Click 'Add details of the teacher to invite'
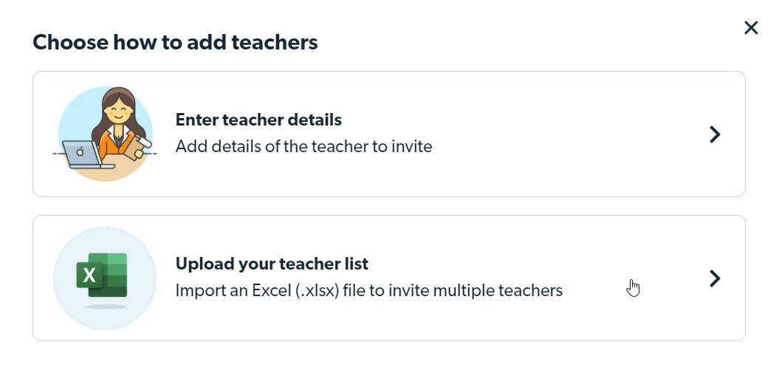This screenshot has width=779, height=370. (x=303, y=146)
